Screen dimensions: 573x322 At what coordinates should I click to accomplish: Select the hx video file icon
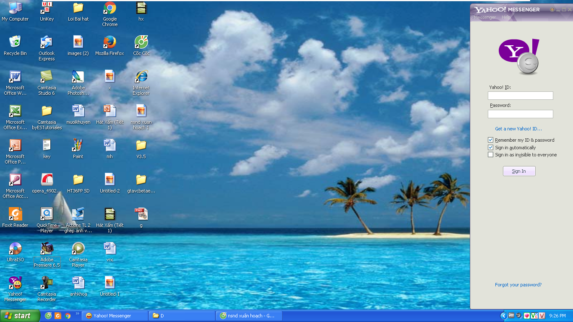[x=141, y=12]
